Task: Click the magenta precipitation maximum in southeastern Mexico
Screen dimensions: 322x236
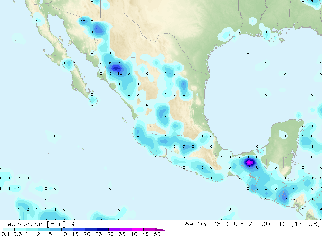Action: point(249,163)
